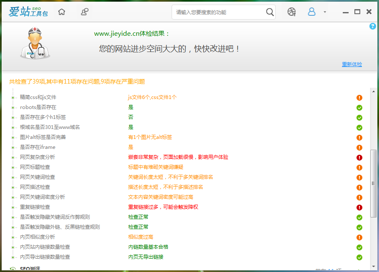Image resolution: width=379 pixels, height=272 pixels.
Task: Click red severe icon for 重复链接检查
Action: click(359, 208)
